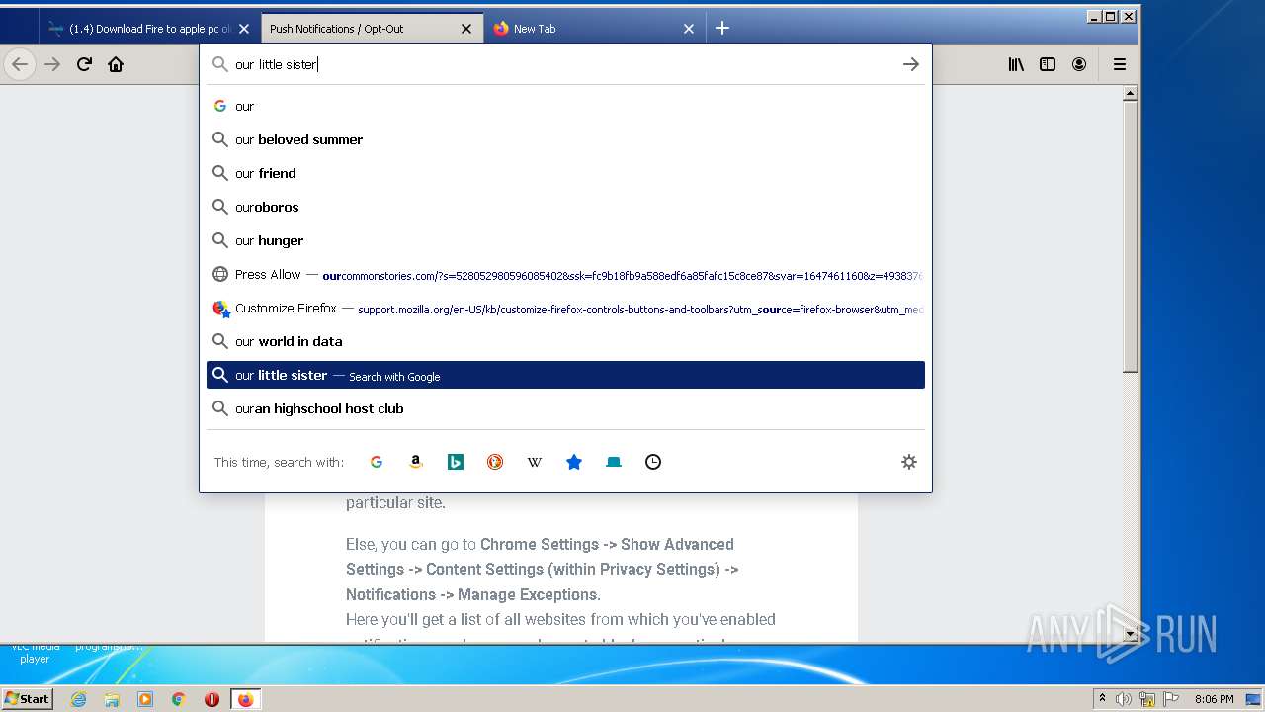Open Windows Media Player taskbar icon
Image resolution: width=1265 pixels, height=712 pixels.
(x=145, y=699)
